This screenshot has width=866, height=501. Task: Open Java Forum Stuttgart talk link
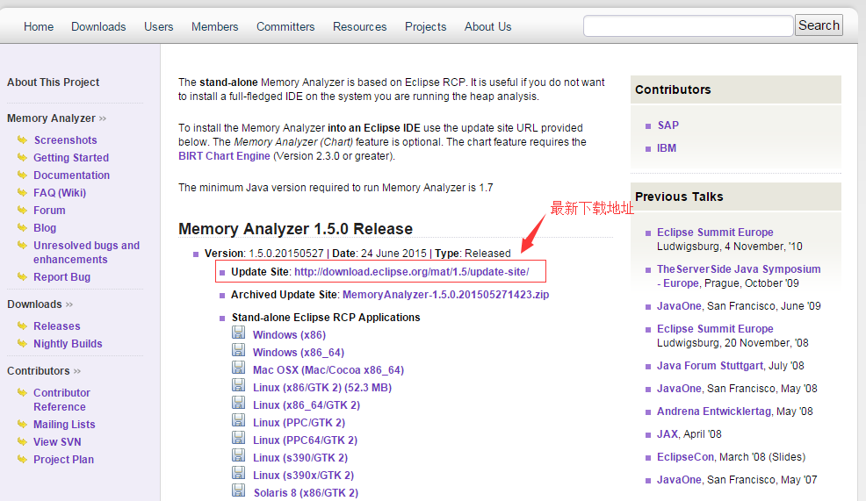(x=710, y=366)
